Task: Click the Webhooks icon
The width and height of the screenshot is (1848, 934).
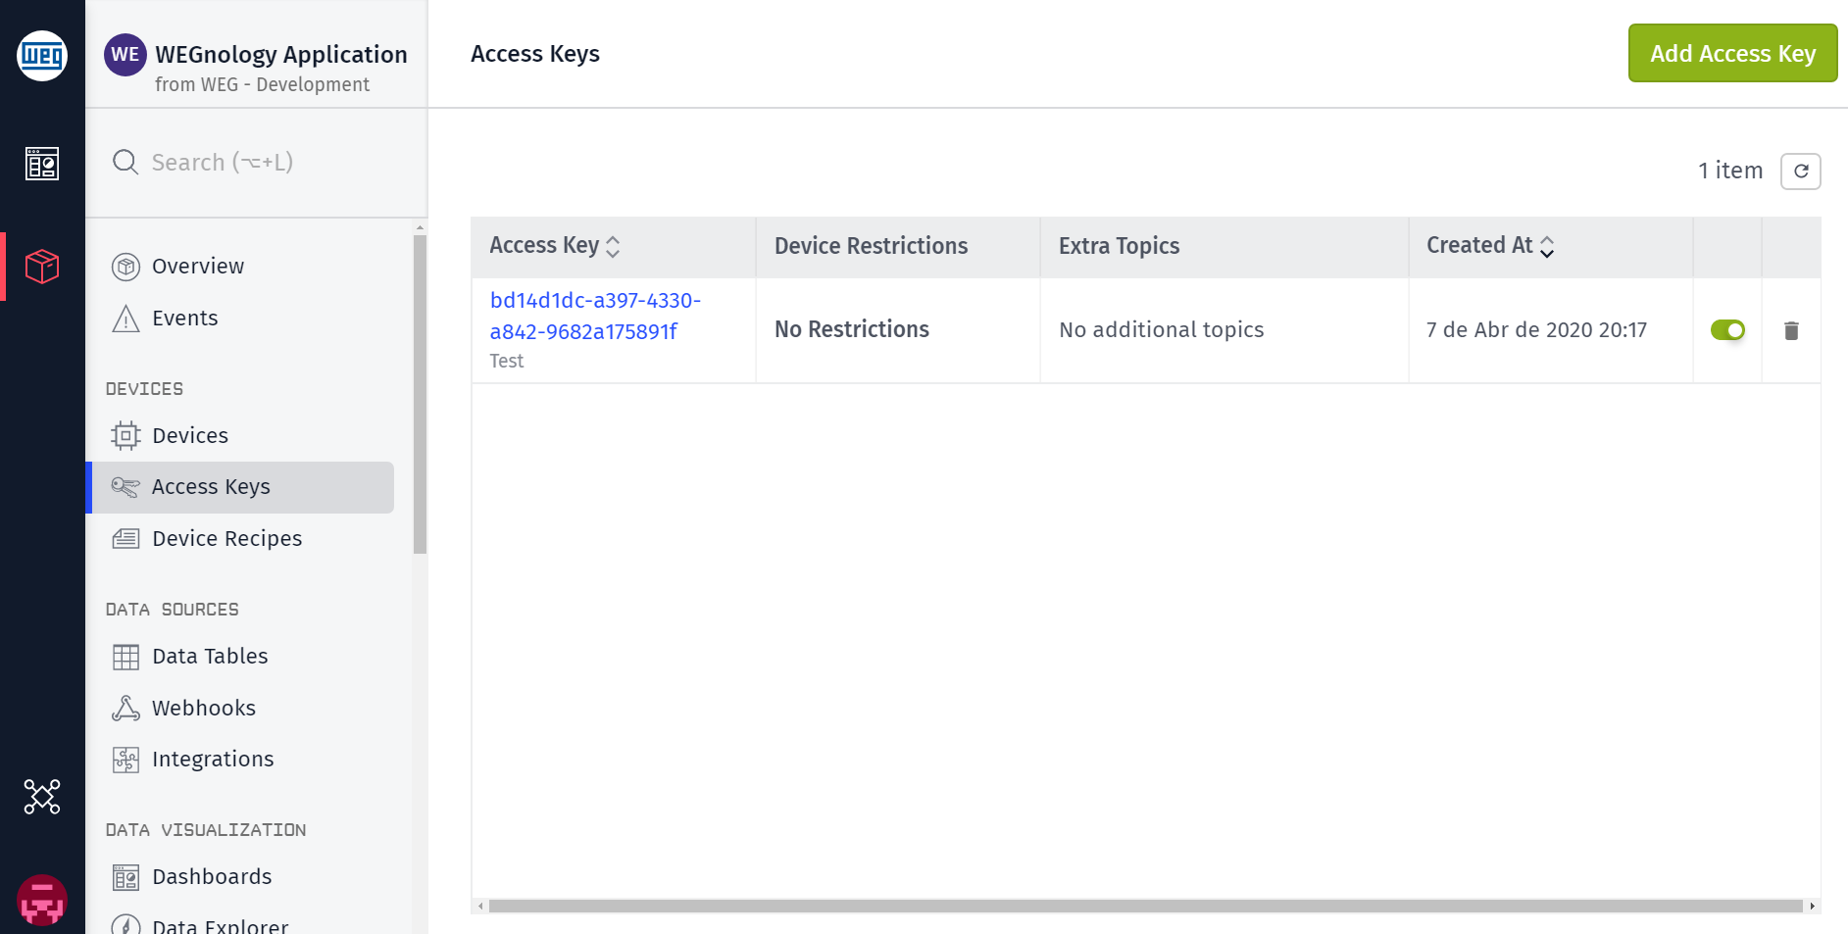Action: [x=125, y=709]
